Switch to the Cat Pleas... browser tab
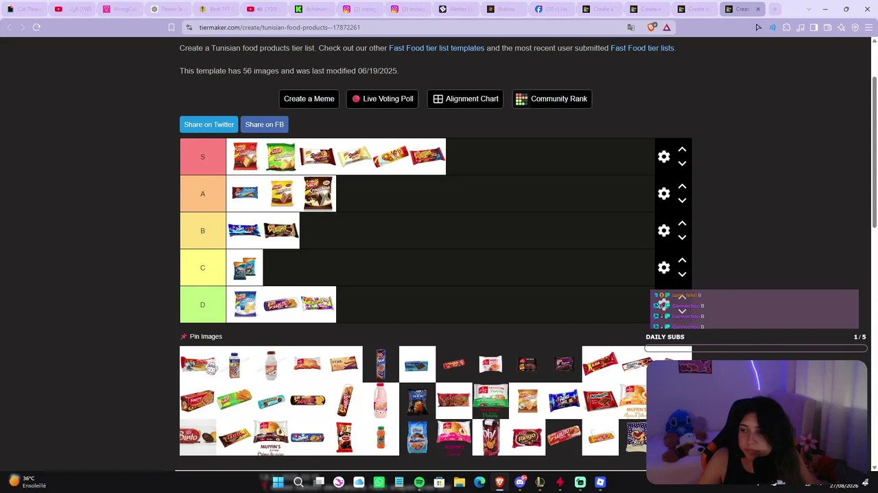This screenshot has height=493, width=878. tap(24, 9)
